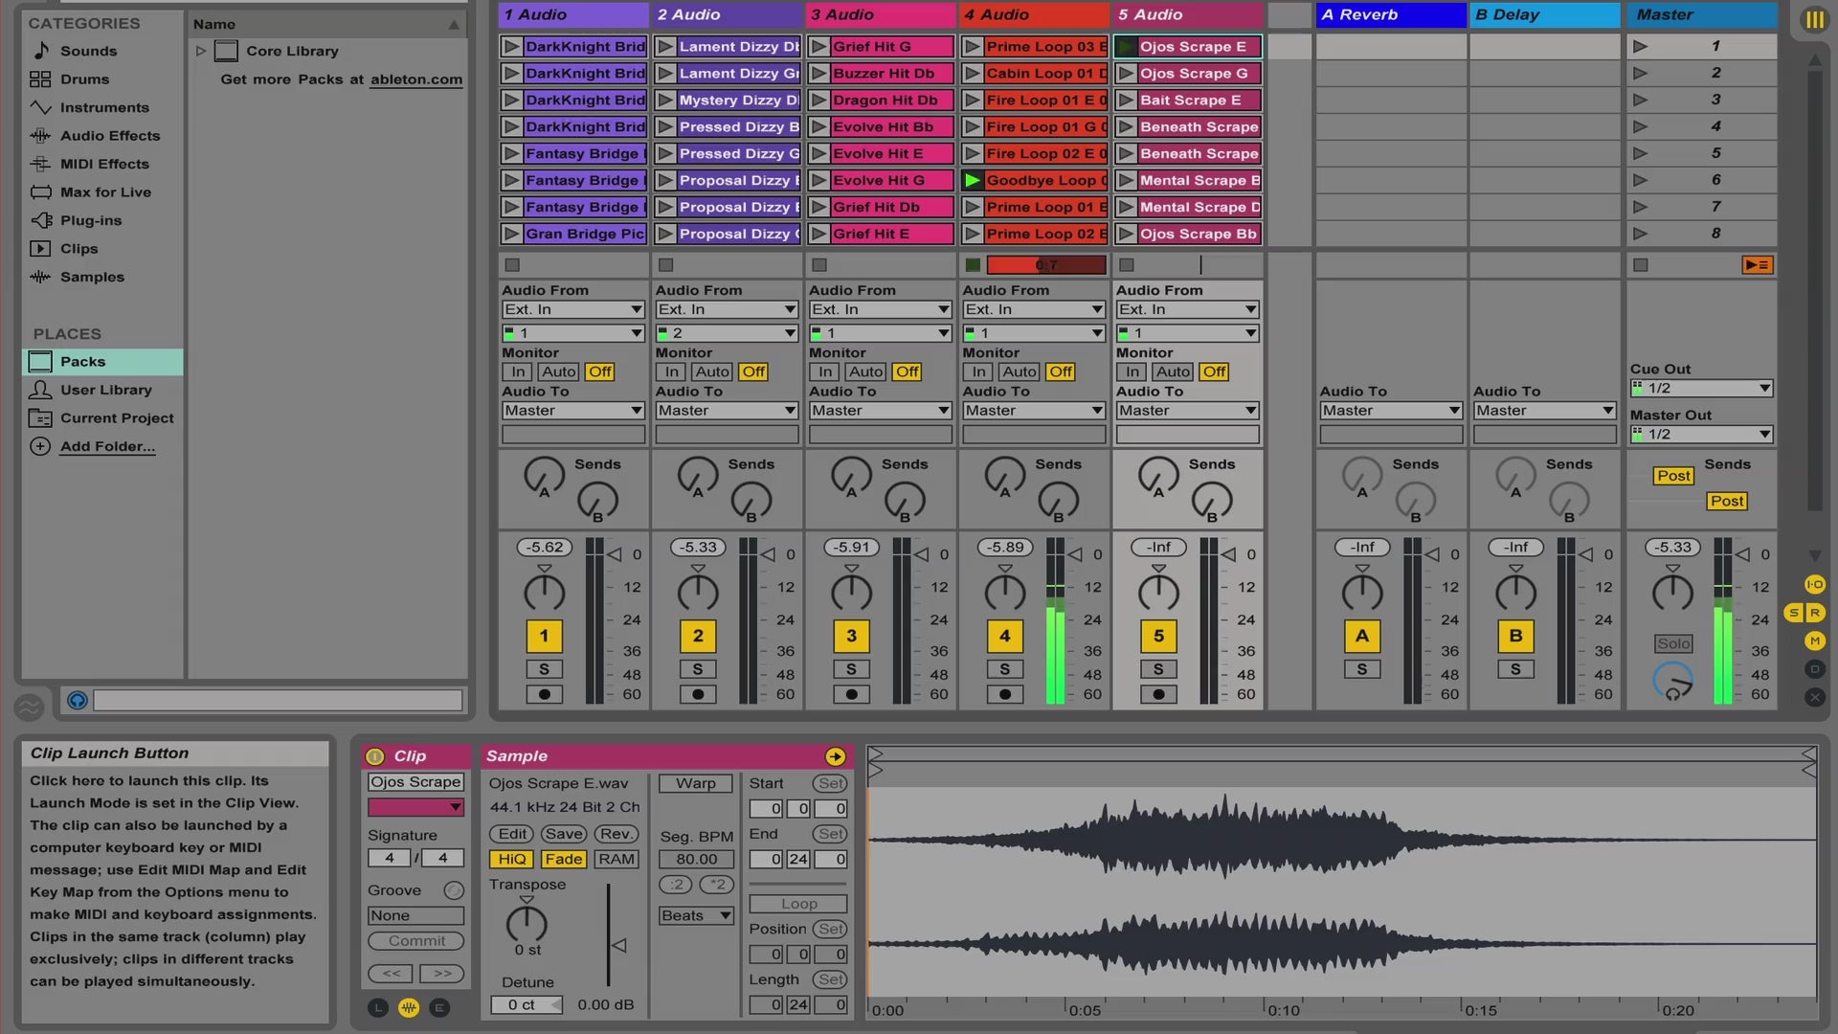1838x1034 pixels.
Task: Toggle HiQ mode in Sample box
Action: (511, 859)
